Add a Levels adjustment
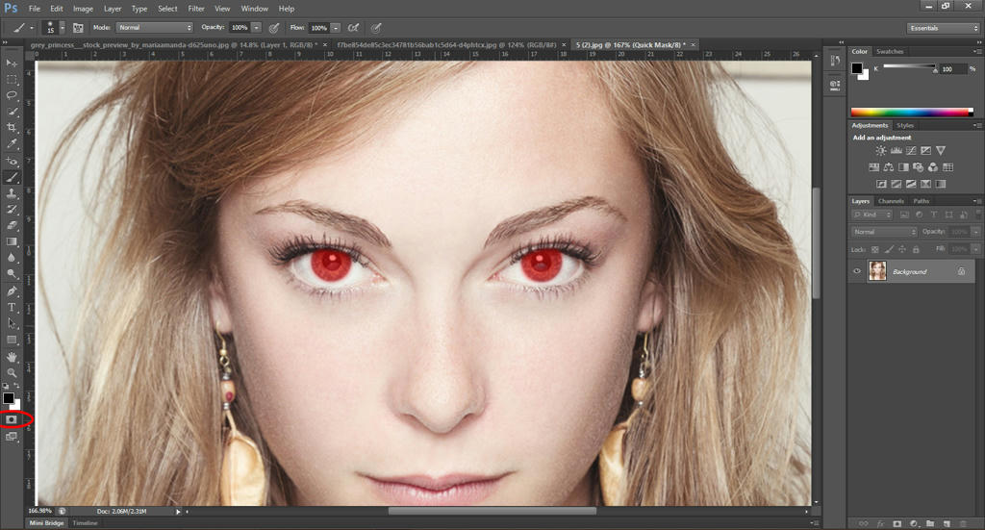Screen dimensions: 985x530 896,151
